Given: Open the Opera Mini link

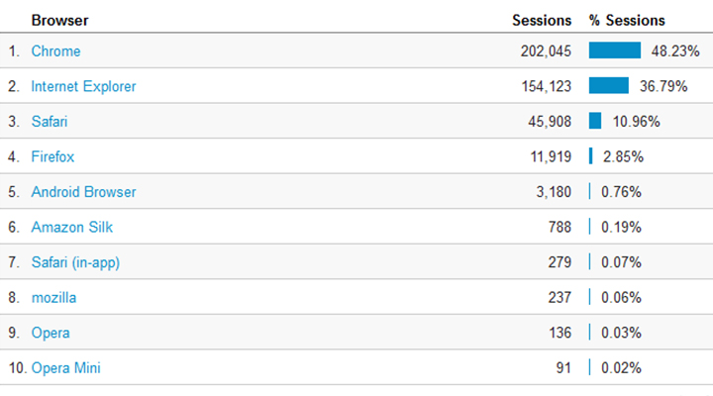Looking at the screenshot, I should (x=66, y=368).
